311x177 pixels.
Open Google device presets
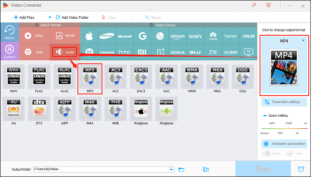tap(143, 36)
